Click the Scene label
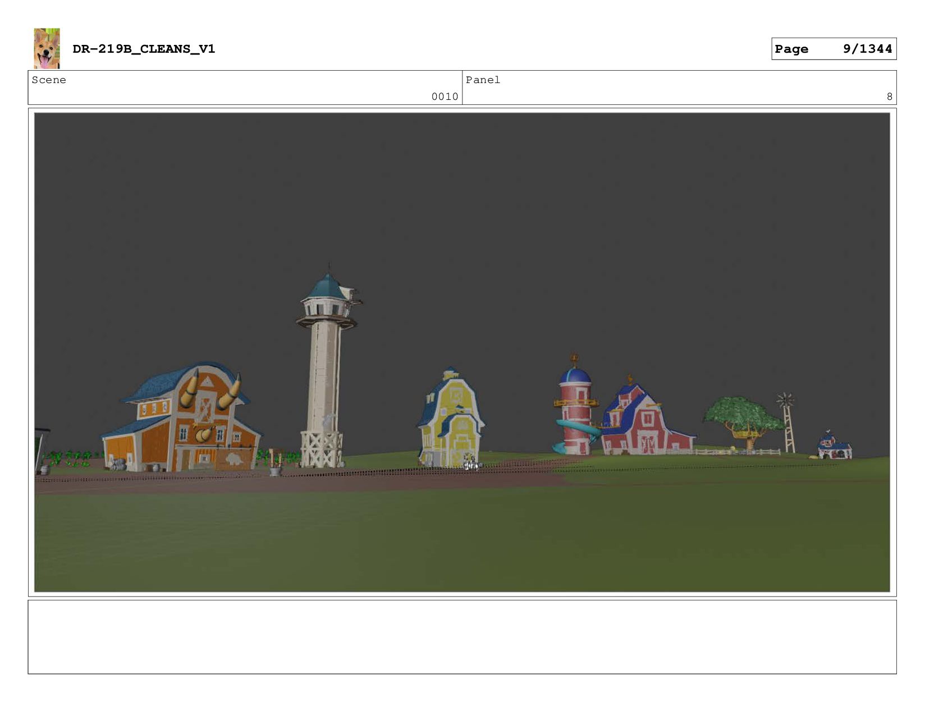925x716 pixels. point(49,80)
